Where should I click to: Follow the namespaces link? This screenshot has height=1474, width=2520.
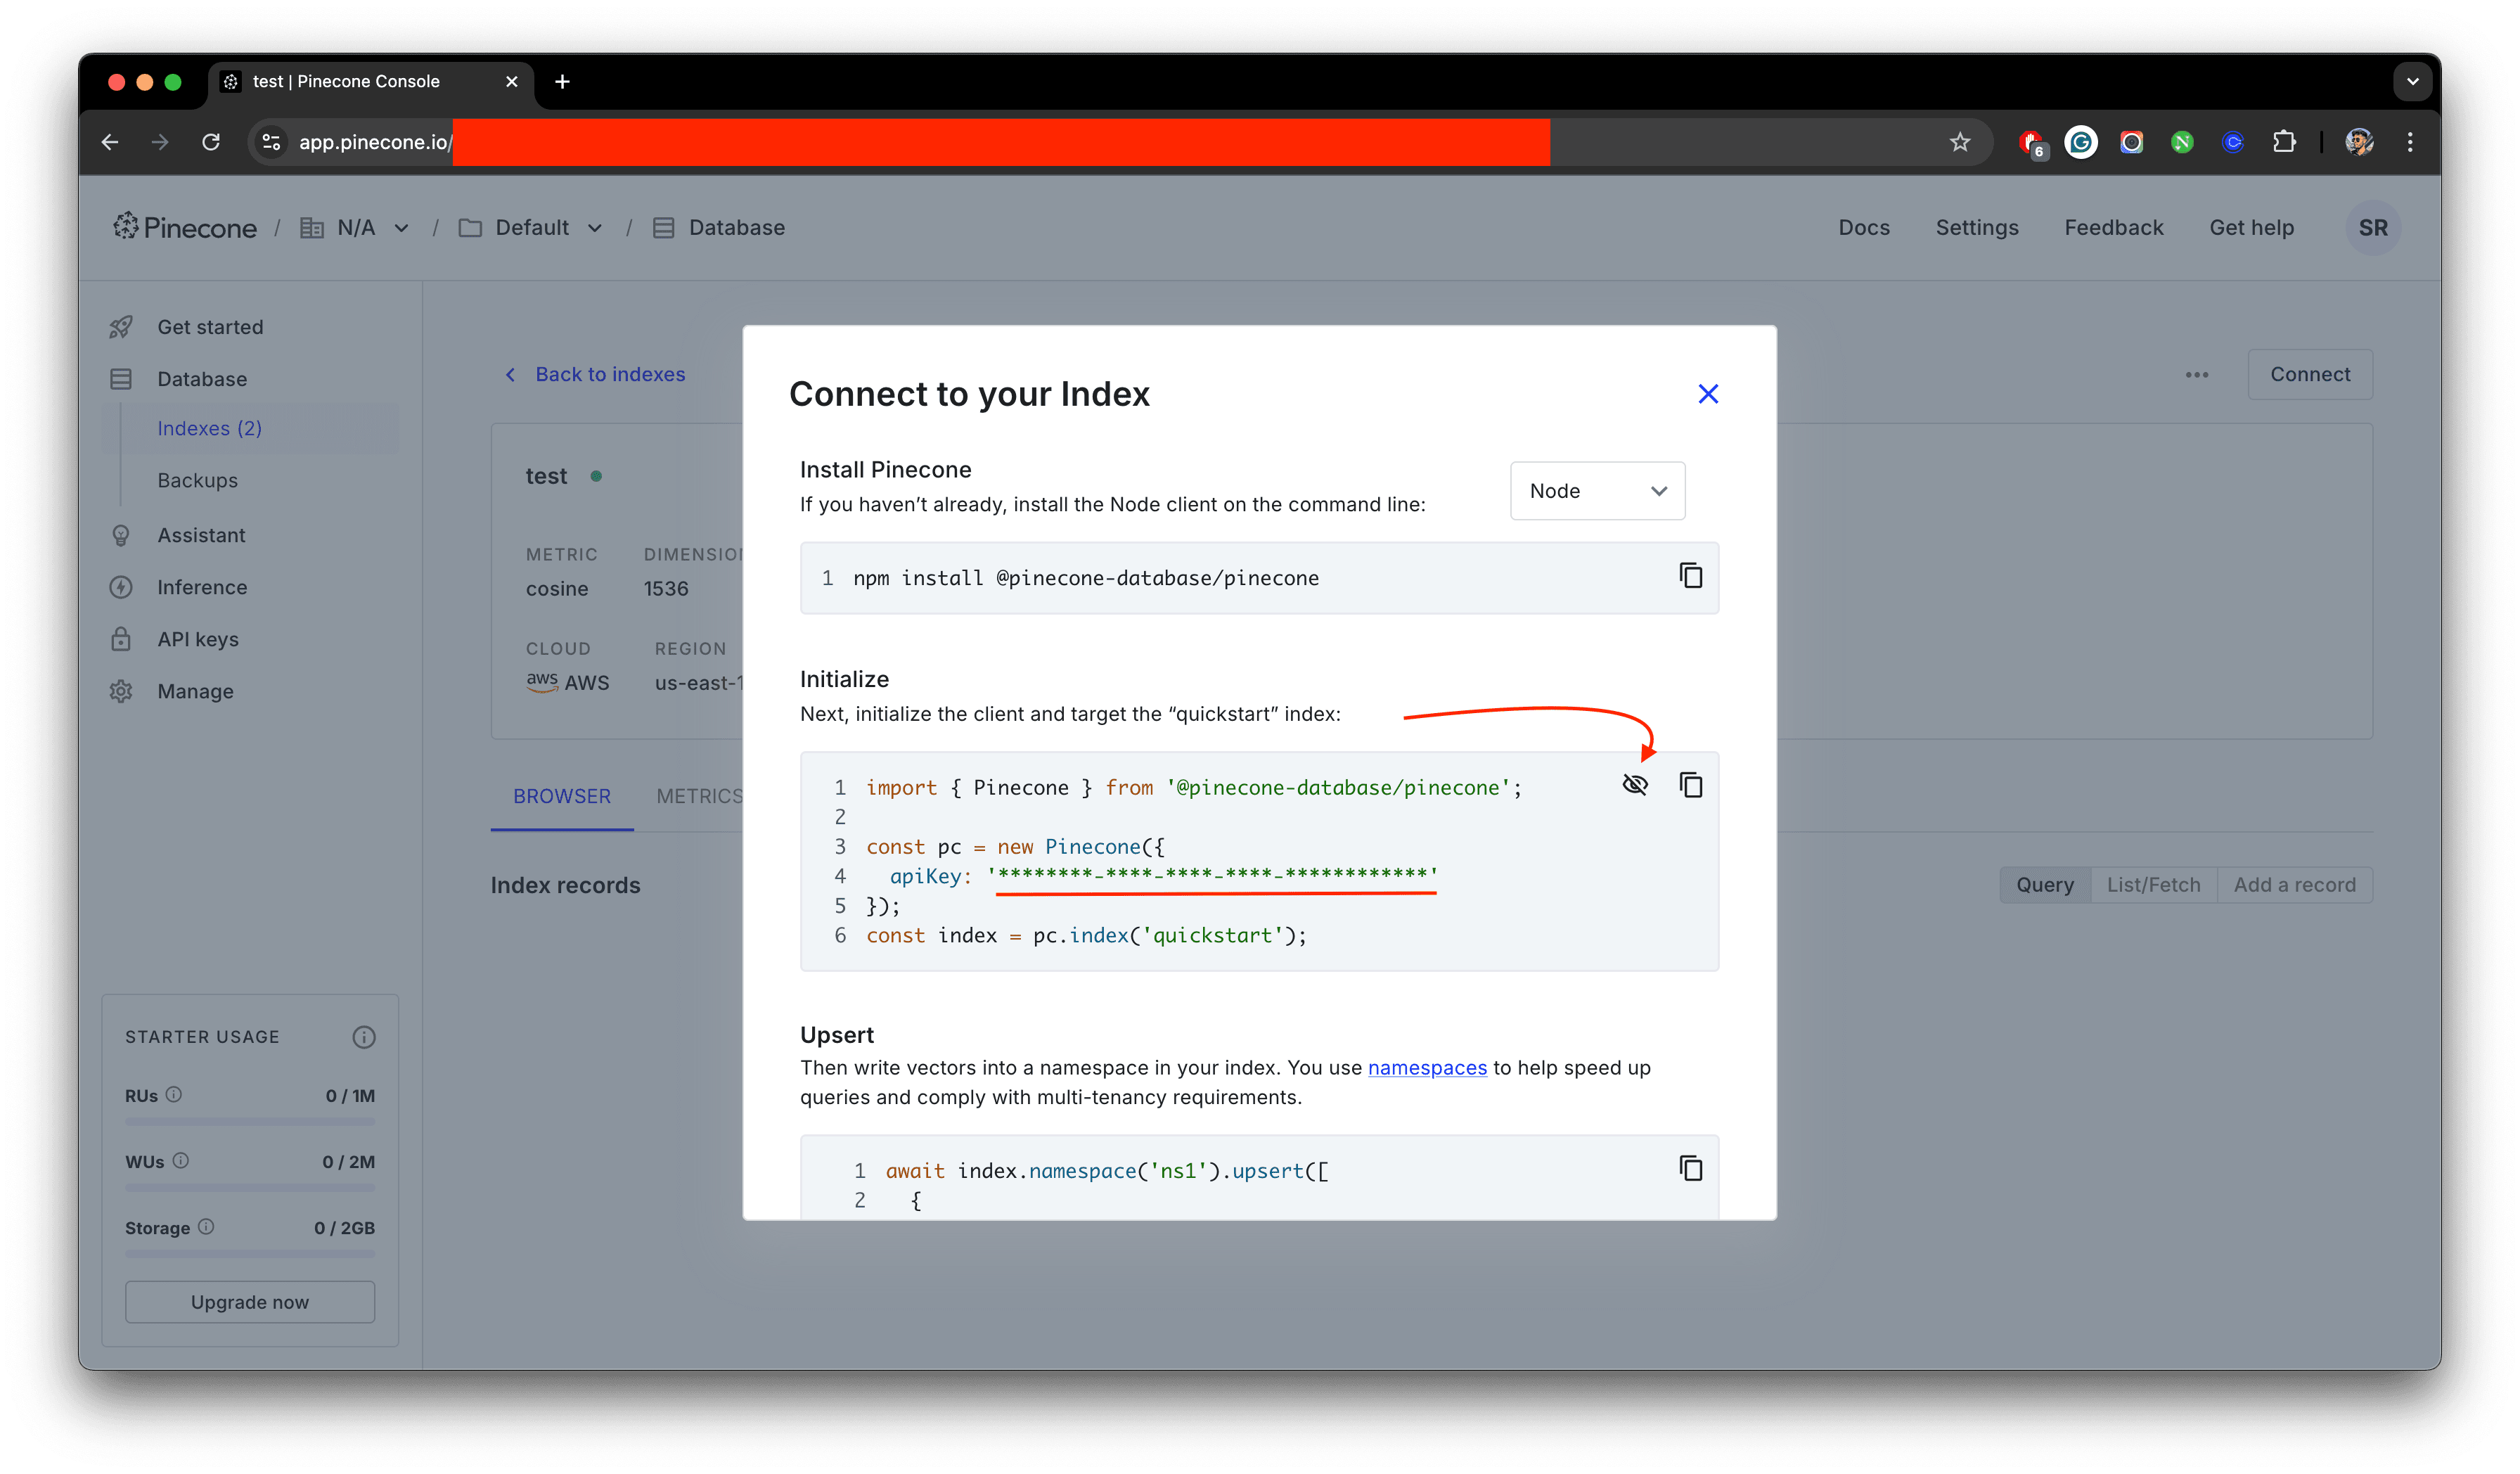[x=1427, y=1068]
